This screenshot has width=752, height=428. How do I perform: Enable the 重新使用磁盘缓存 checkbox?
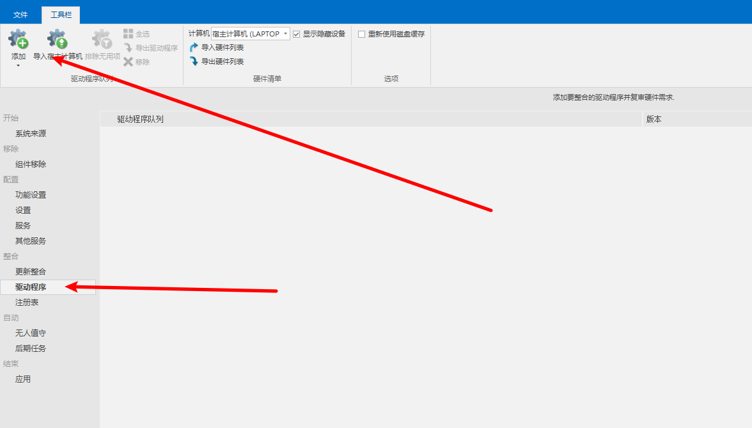(x=362, y=34)
